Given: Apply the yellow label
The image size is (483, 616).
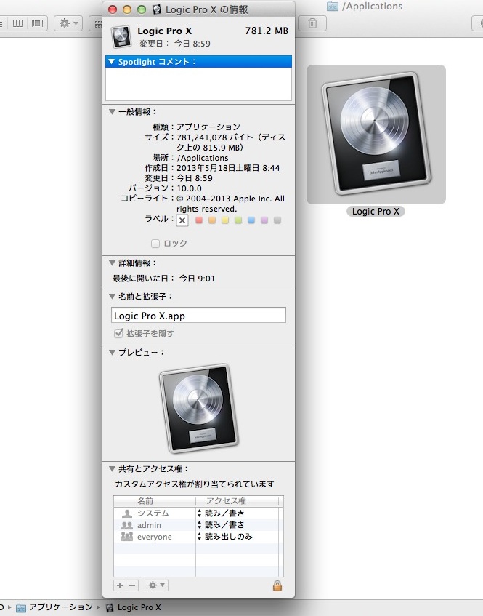Looking at the screenshot, I should pos(225,220).
